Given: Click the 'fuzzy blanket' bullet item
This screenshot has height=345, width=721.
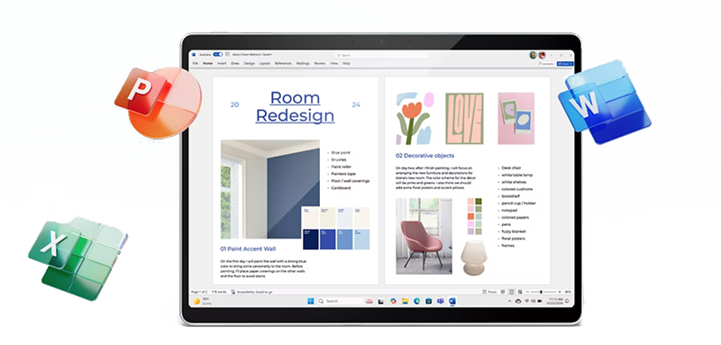Looking at the screenshot, I should point(514,232).
